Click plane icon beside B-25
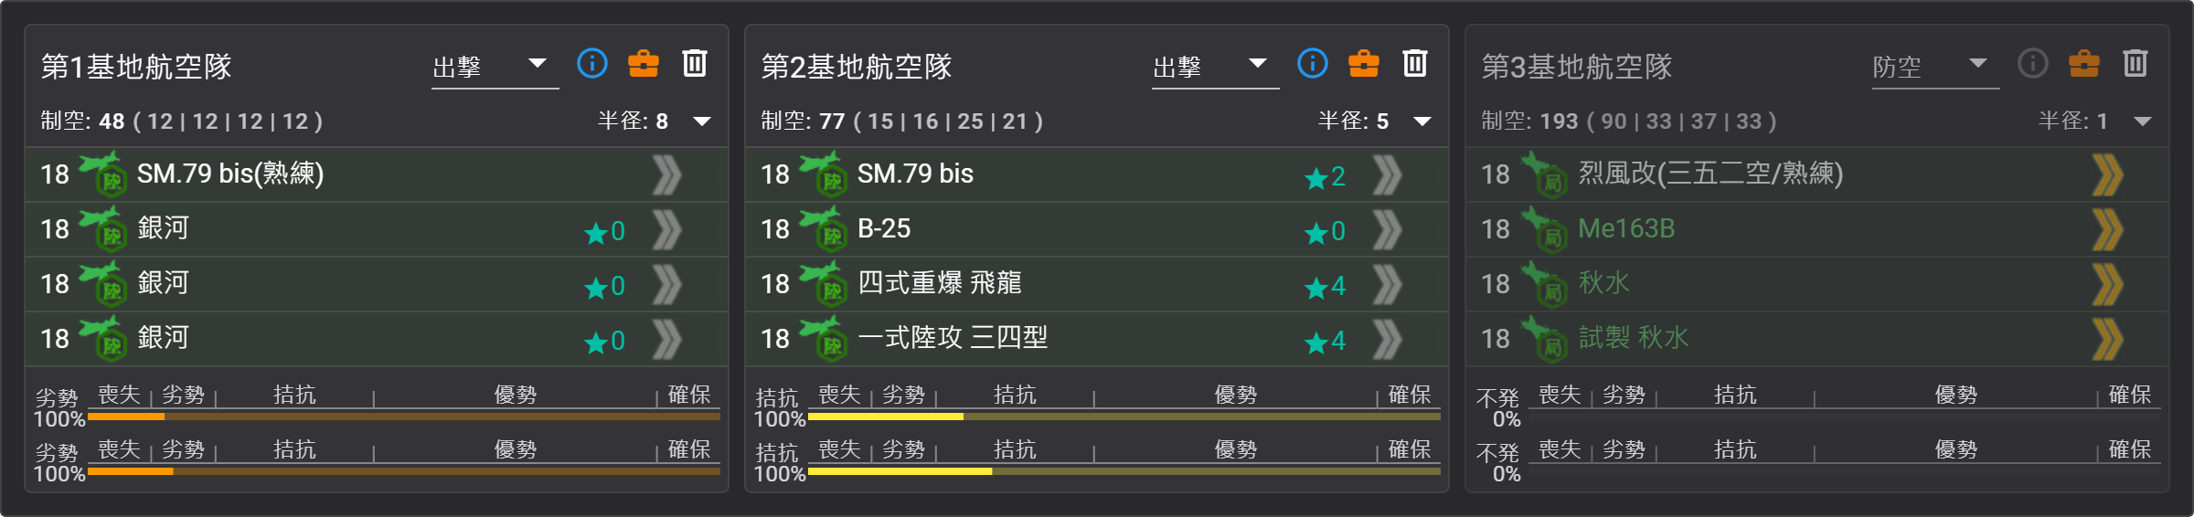Screen dimensions: 2194x517 tap(822, 228)
